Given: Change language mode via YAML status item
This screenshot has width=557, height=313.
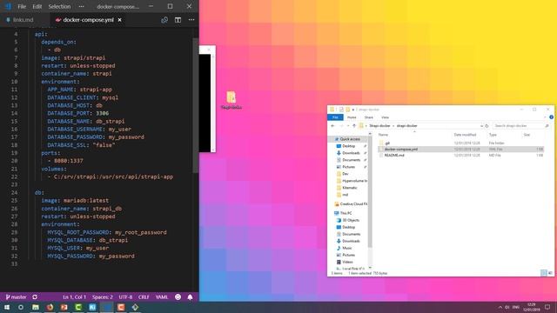Looking at the screenshot, I should pos(162,297).
